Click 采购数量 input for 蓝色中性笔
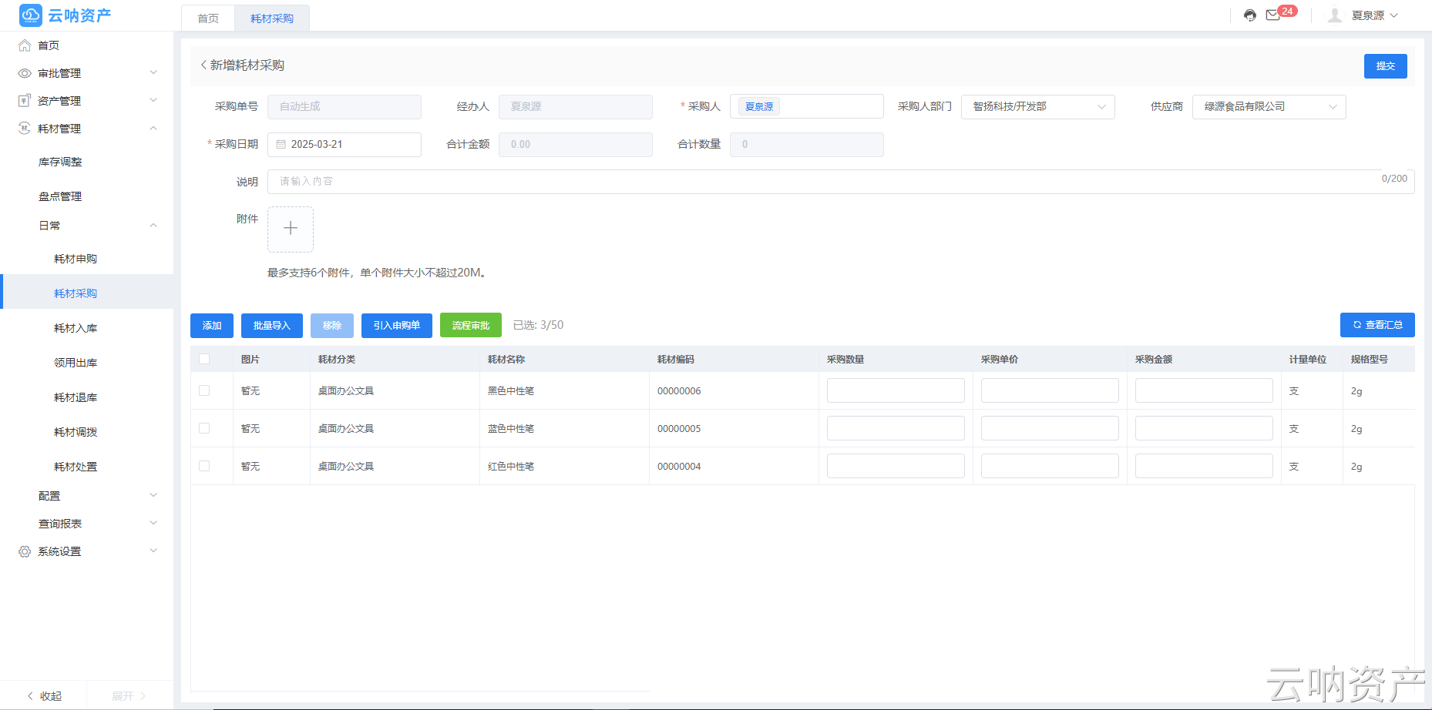 (x=896, y=428)
